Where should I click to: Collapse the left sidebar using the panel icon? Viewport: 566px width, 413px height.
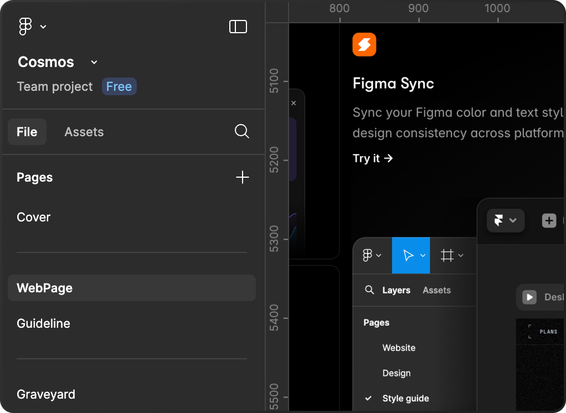238,26
